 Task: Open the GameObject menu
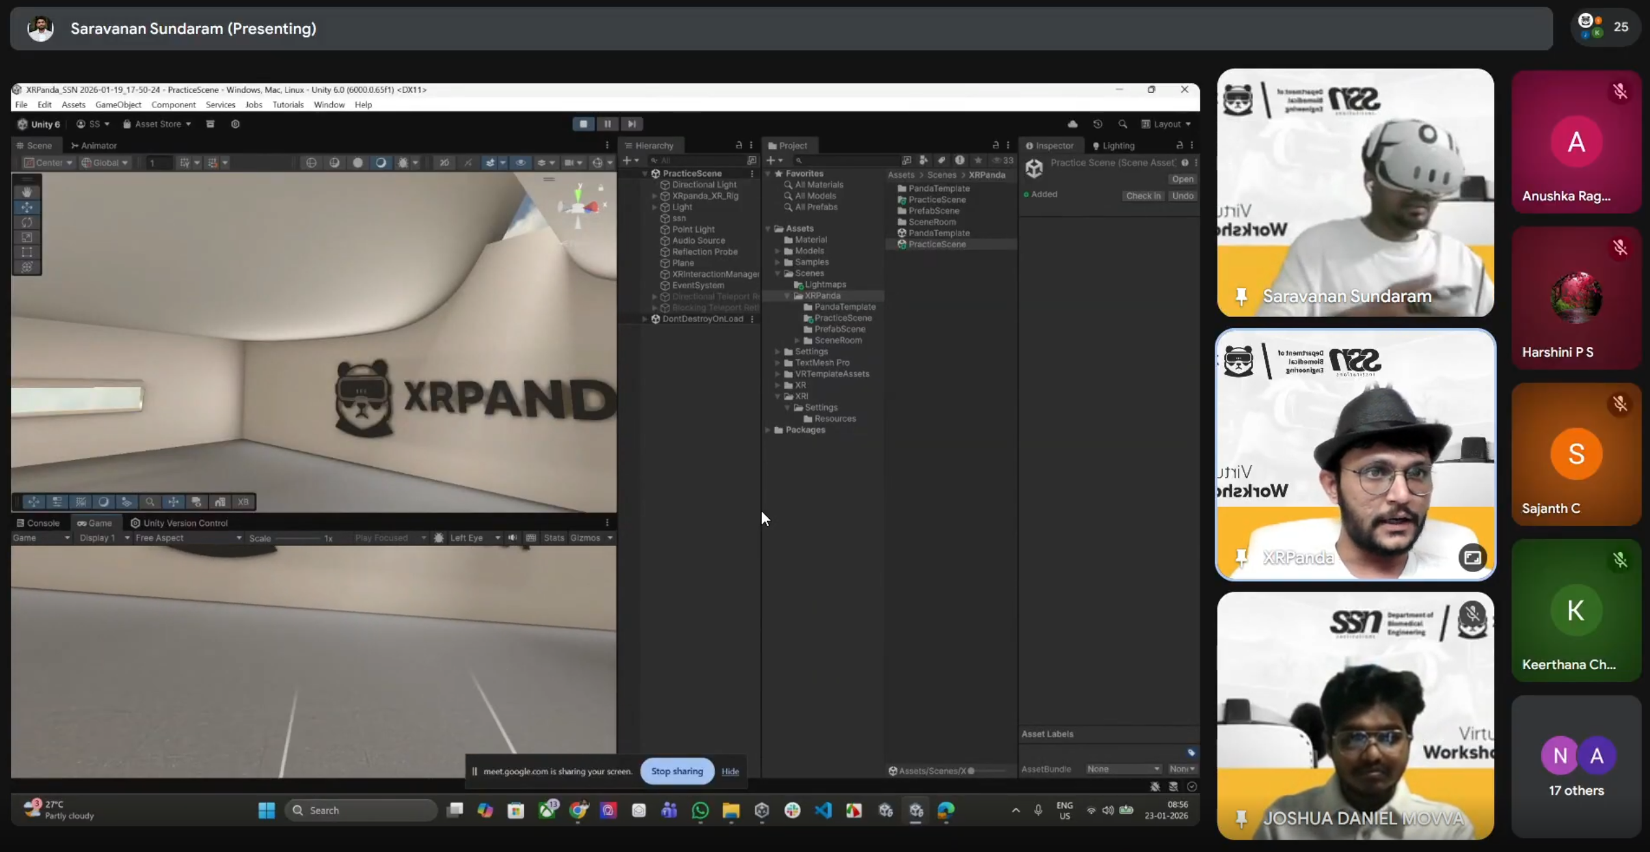[x=118, y=105]
